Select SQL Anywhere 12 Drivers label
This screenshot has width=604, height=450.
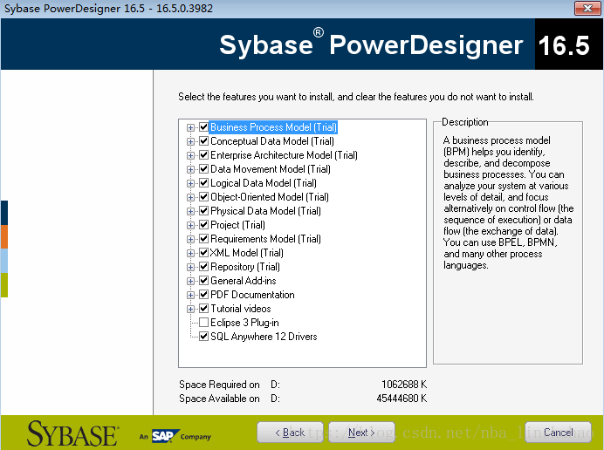pyautogui.click(x=264, y=337)
